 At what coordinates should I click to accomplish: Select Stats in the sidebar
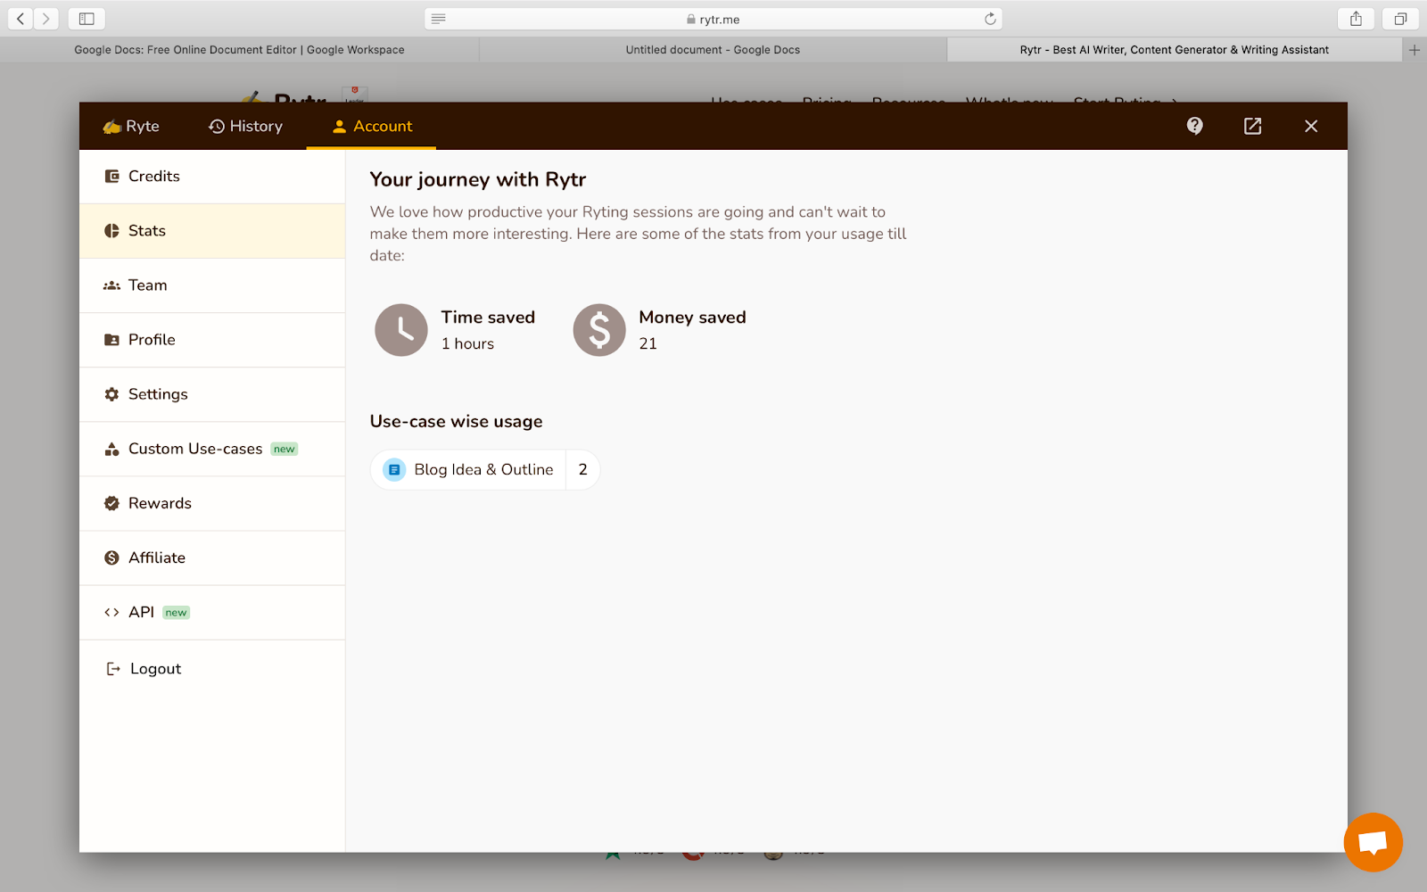click(212, 231)
